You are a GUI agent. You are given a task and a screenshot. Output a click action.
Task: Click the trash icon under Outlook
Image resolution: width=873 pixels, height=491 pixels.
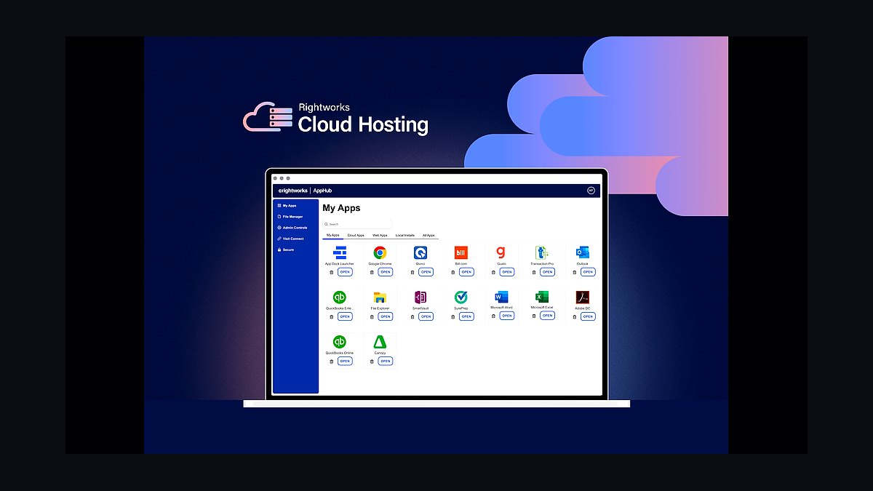coord(575,272)
